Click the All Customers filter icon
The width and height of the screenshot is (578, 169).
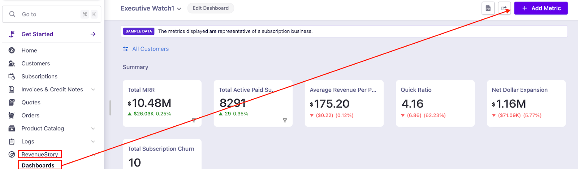pyautogui.click(x=126, y=49)
